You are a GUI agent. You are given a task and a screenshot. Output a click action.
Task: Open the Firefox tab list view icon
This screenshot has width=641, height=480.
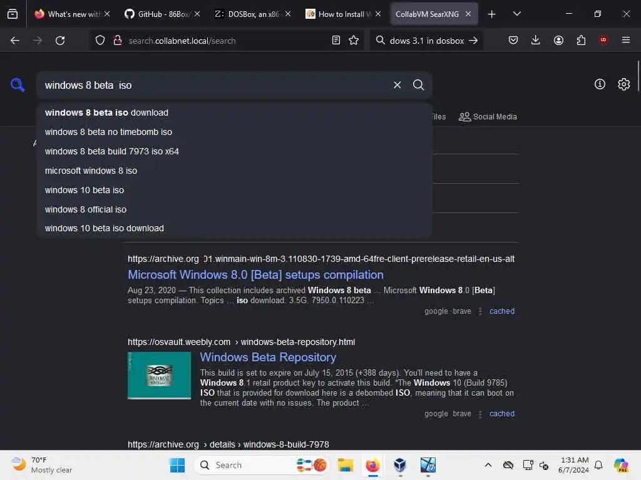click(13, 14)
